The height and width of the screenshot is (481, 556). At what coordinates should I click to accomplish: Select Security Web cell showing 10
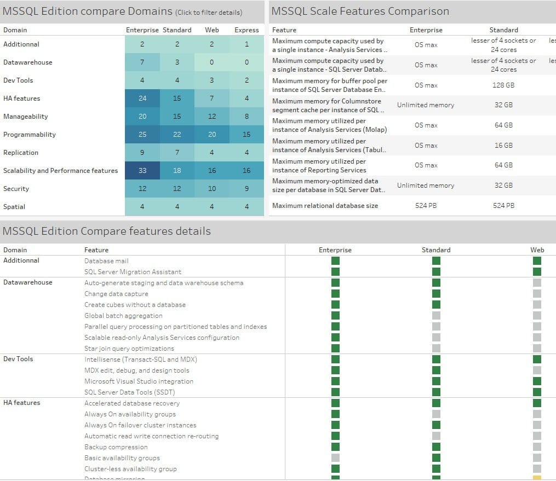[211, 188]
